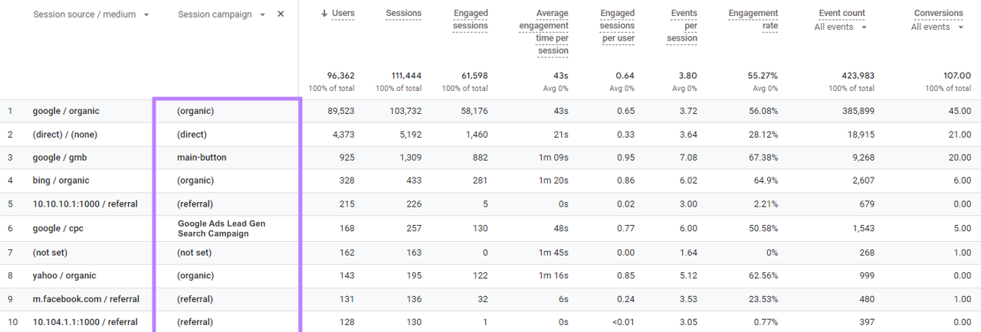Image resolution: width=981 pixels, height=332 pixels.
Task: Select the m.facebook.com / referral row
Action: click(86, 299)
